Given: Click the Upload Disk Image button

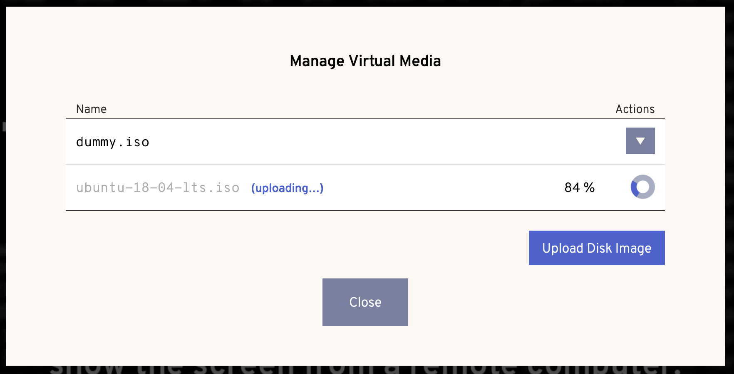Looking at the screenshot, I should point(597,248).
